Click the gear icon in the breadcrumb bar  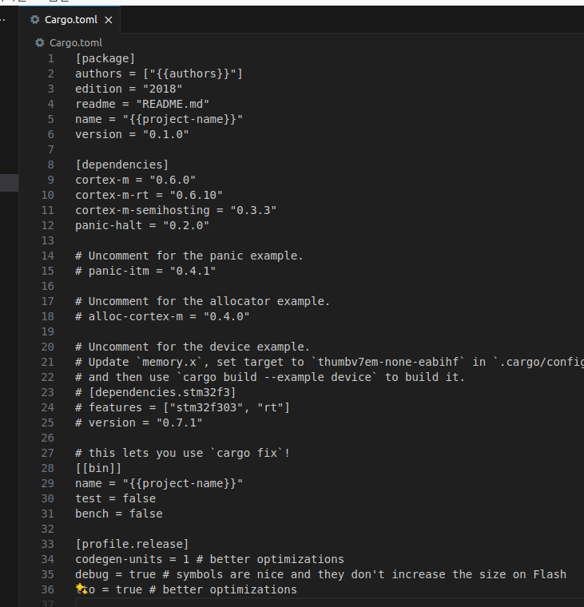click(x=40, y=42)
